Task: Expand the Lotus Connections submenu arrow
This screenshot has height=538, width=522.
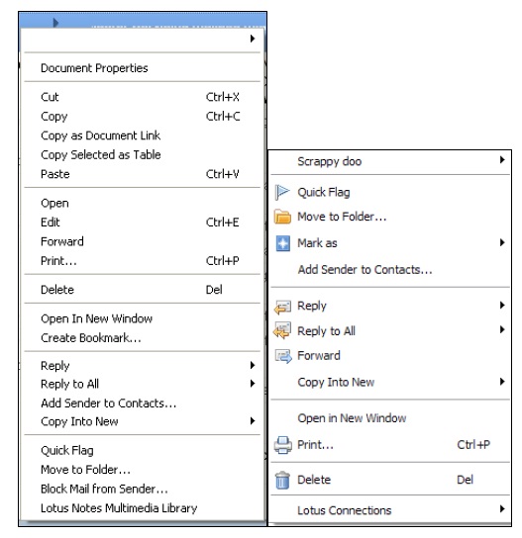Action: click(x=502, y=508)
